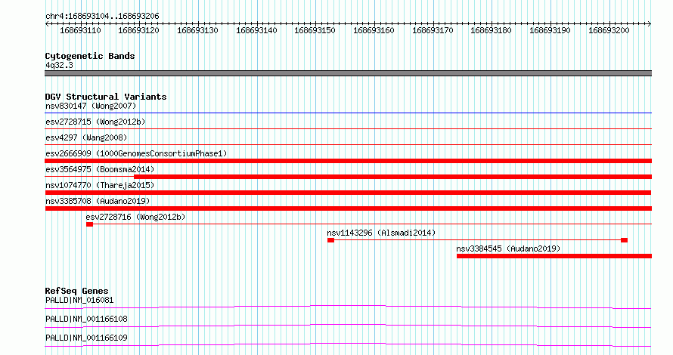This screenshot has width=673, height=355.
Task: Click the 168693200 ruler position
Action: tap(609, 30)
